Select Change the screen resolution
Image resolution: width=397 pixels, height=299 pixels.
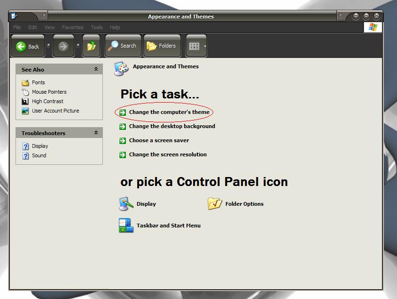168,154
